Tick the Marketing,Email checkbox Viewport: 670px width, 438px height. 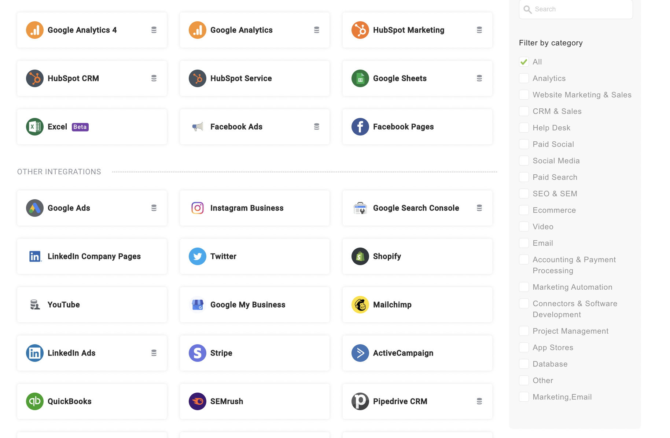click(524, 397)
